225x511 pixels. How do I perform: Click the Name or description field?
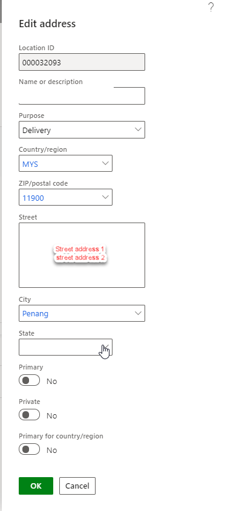pyautogui.click(x=82, y=96)
